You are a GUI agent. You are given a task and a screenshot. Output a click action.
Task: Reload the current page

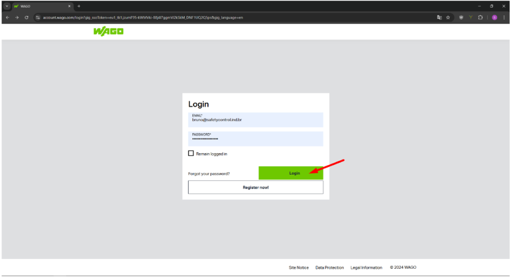(x=26, y=17)
